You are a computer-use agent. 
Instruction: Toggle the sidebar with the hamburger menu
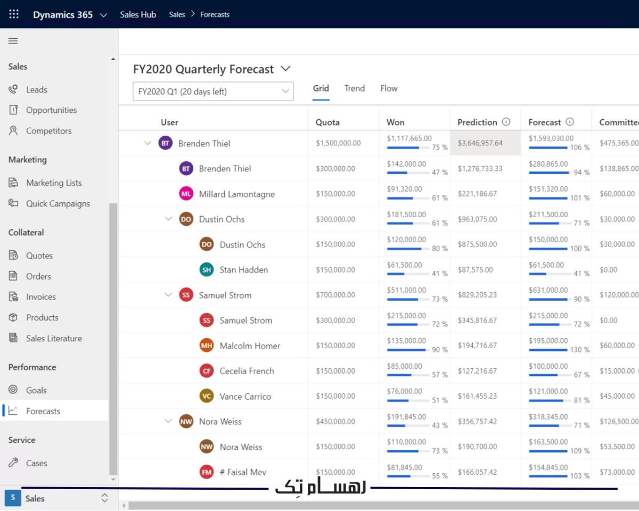coord(13,40)
